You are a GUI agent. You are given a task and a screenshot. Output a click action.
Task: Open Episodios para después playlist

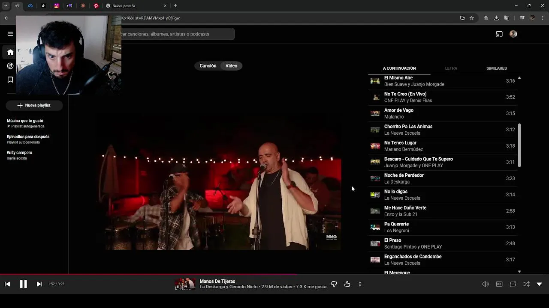pyautogui.click(x=28, y=139)
